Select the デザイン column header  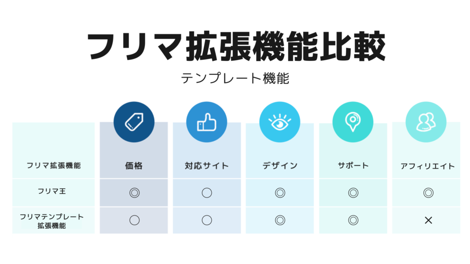point(280,165)
